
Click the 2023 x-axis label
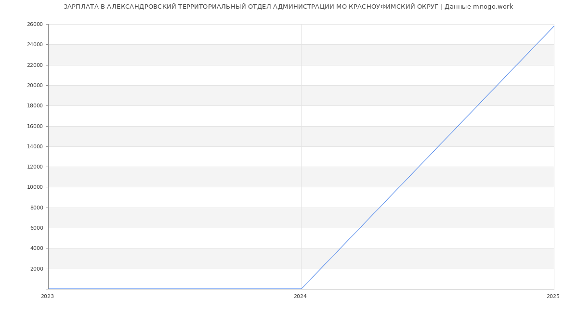pos(47,297)
